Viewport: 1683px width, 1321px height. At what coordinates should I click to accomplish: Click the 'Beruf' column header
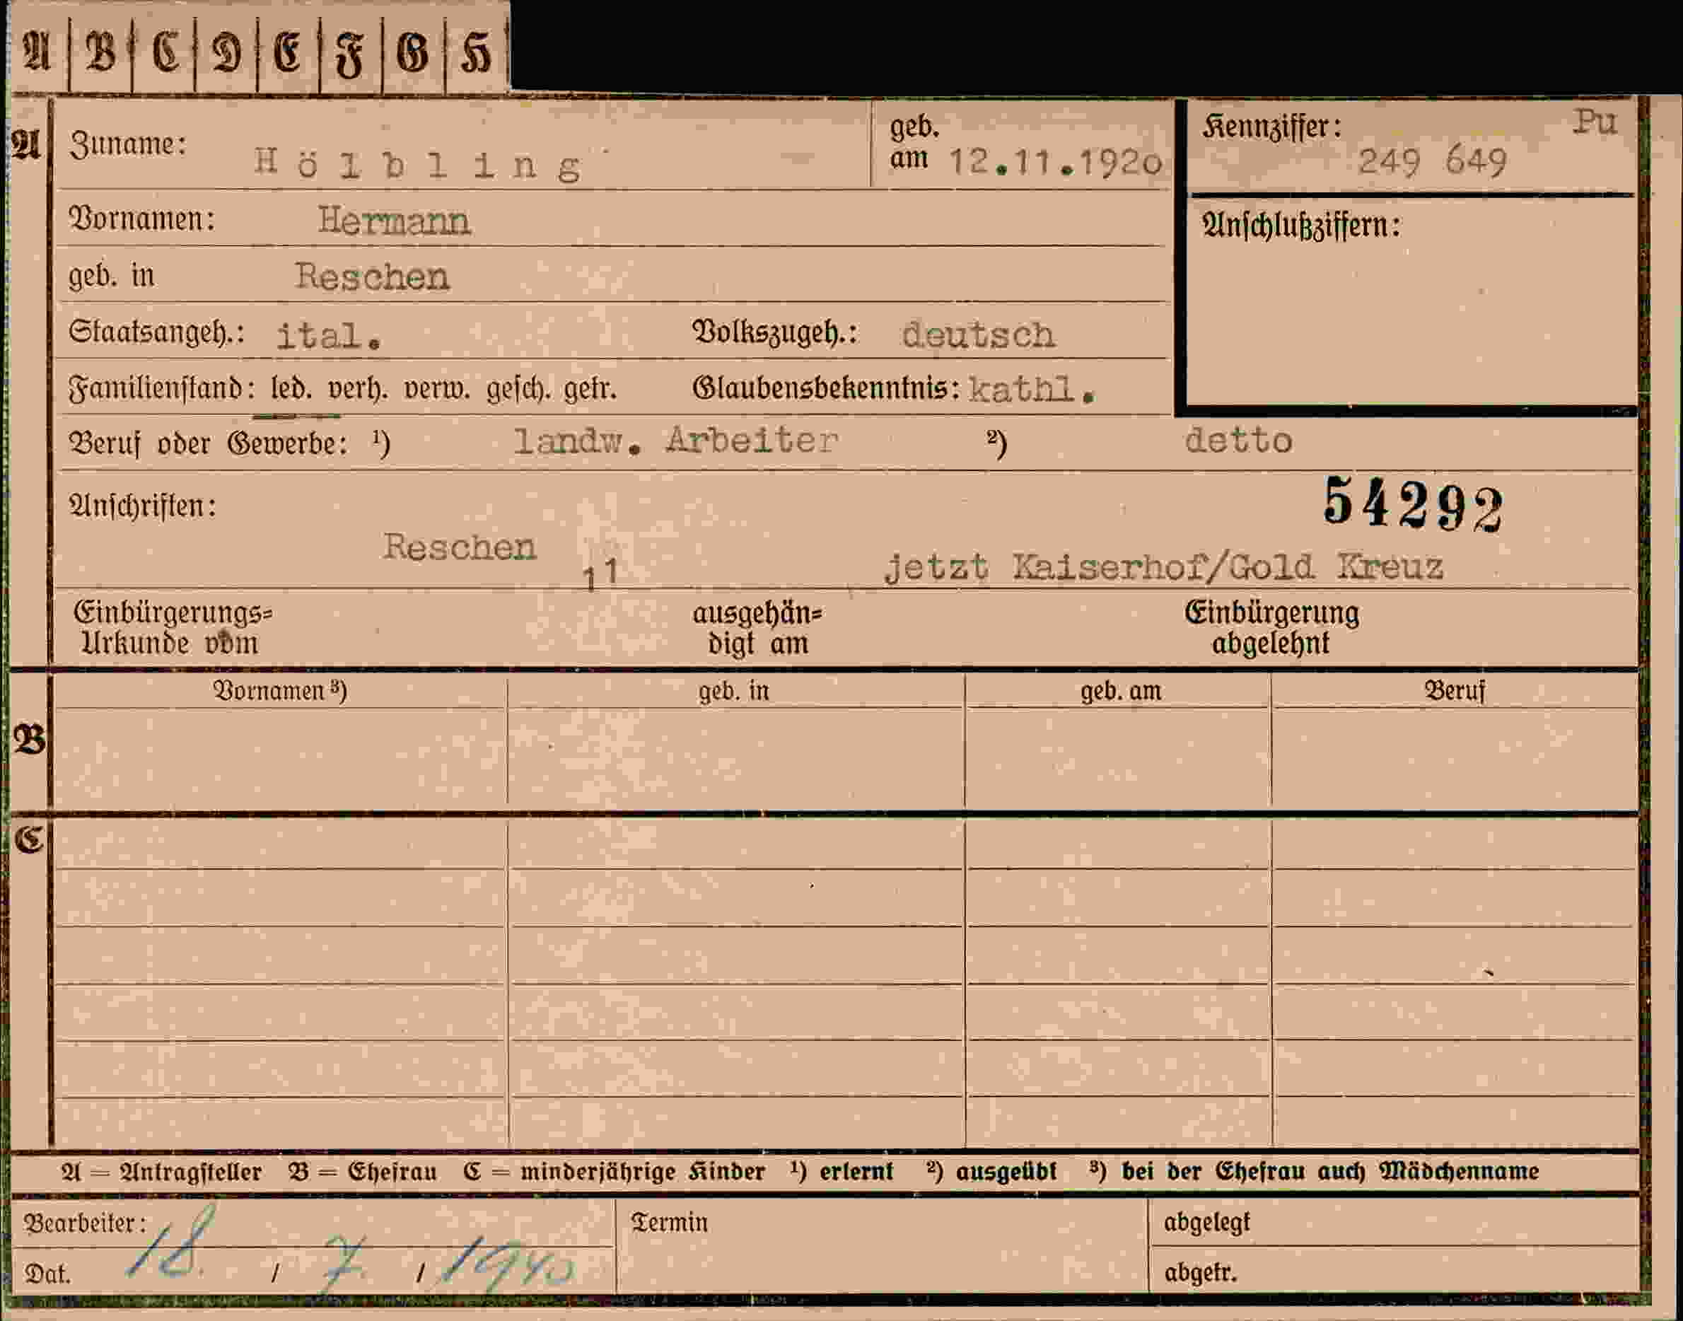pyautogui.click(x=1455, y=691)
